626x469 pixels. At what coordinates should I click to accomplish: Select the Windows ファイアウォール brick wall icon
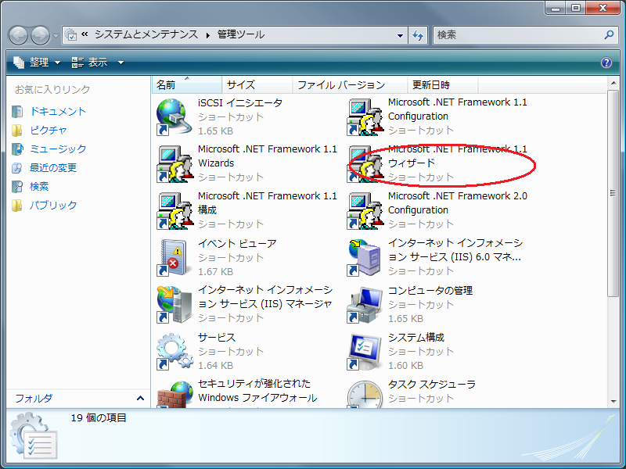tap(174, 394)
